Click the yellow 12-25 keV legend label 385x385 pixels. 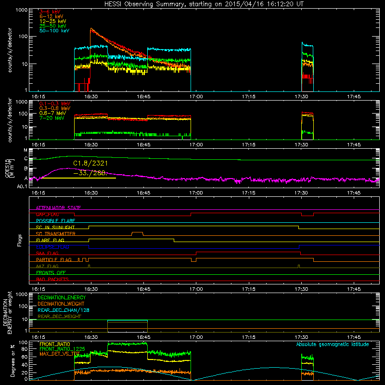(53, 21)
